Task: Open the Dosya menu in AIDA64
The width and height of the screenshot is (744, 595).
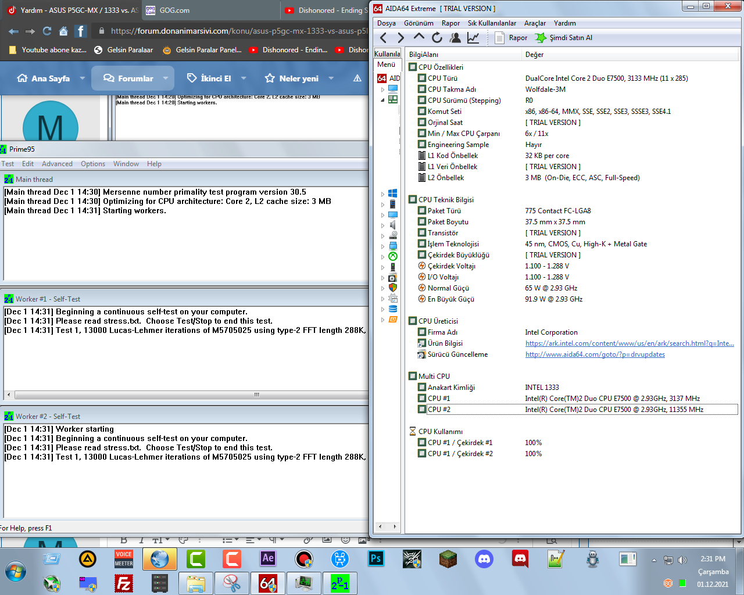Action: coord(387,23)
